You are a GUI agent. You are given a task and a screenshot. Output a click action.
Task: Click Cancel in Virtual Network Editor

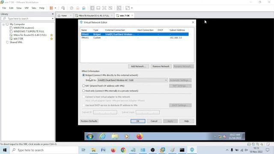pos(154,121)
